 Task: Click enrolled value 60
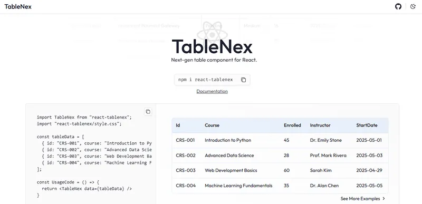[286, 170]
